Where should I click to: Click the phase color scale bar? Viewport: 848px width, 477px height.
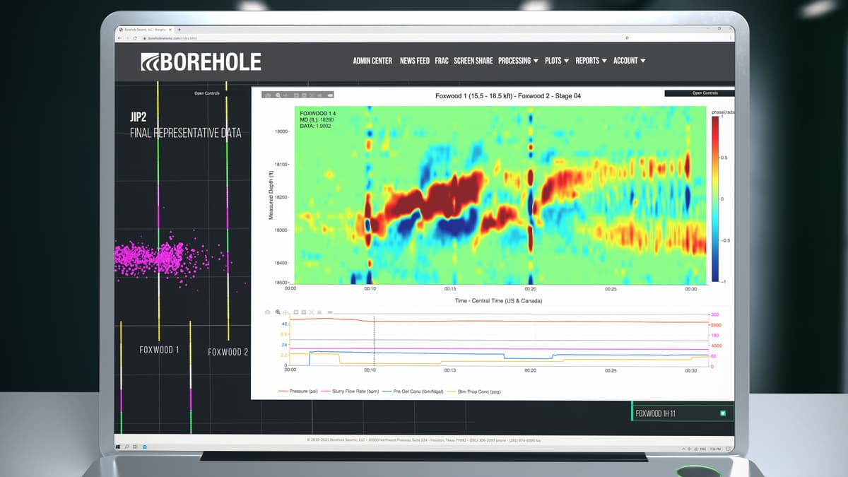coord(714,198)
